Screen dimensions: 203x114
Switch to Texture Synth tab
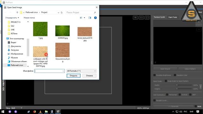(x=159, y=17)
